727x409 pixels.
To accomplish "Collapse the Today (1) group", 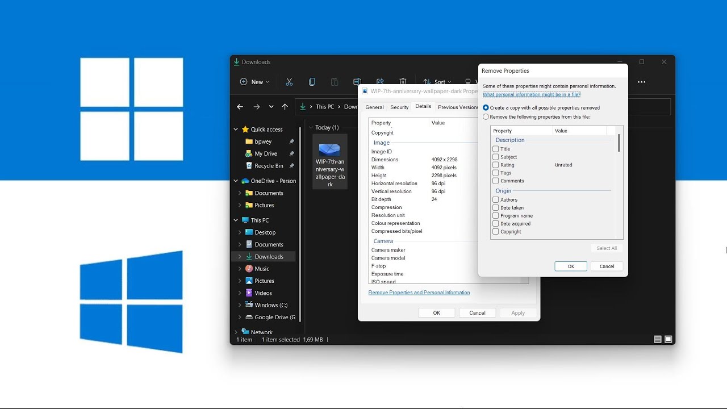I will tap(311, 128).
